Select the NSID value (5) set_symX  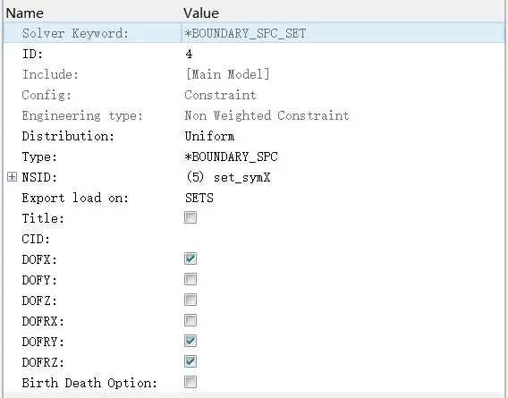(228, 177)
